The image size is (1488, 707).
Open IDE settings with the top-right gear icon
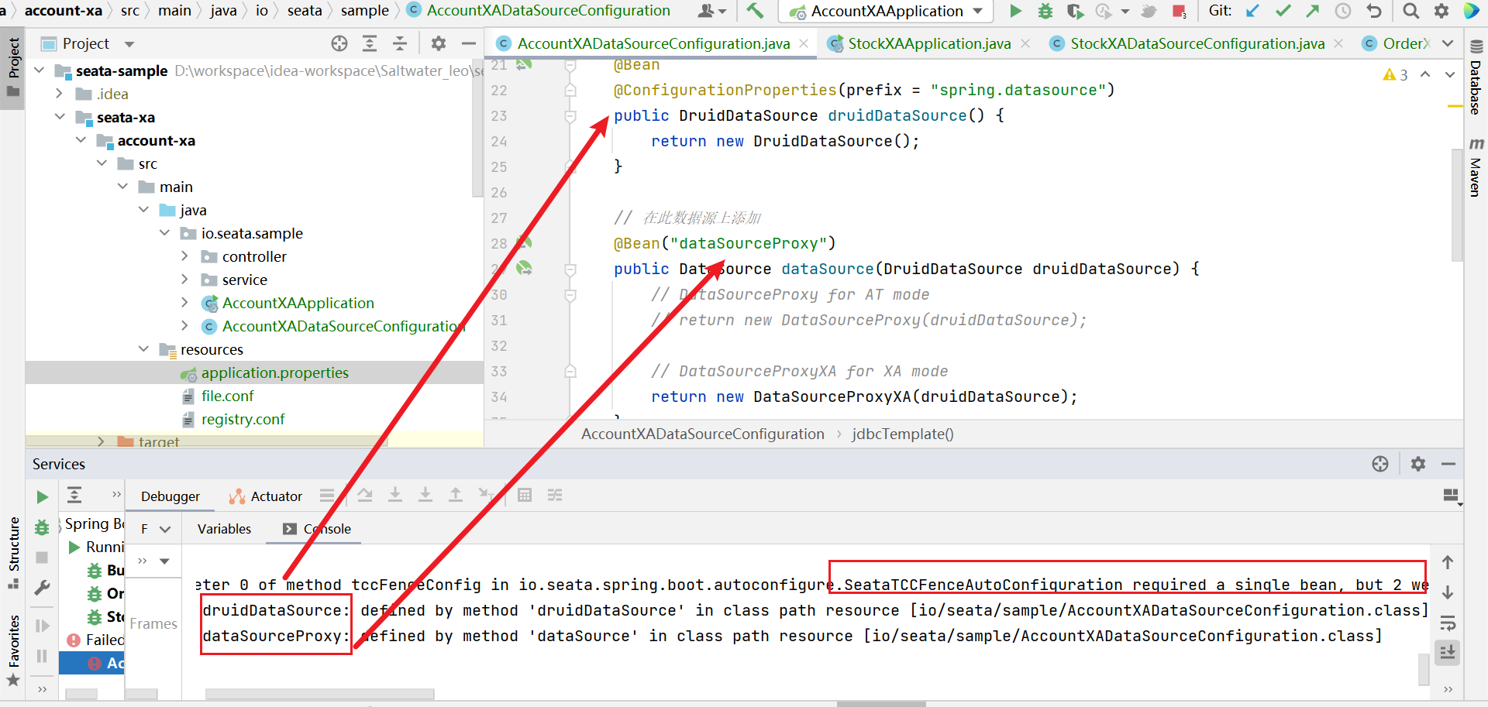coord(1441,11)
